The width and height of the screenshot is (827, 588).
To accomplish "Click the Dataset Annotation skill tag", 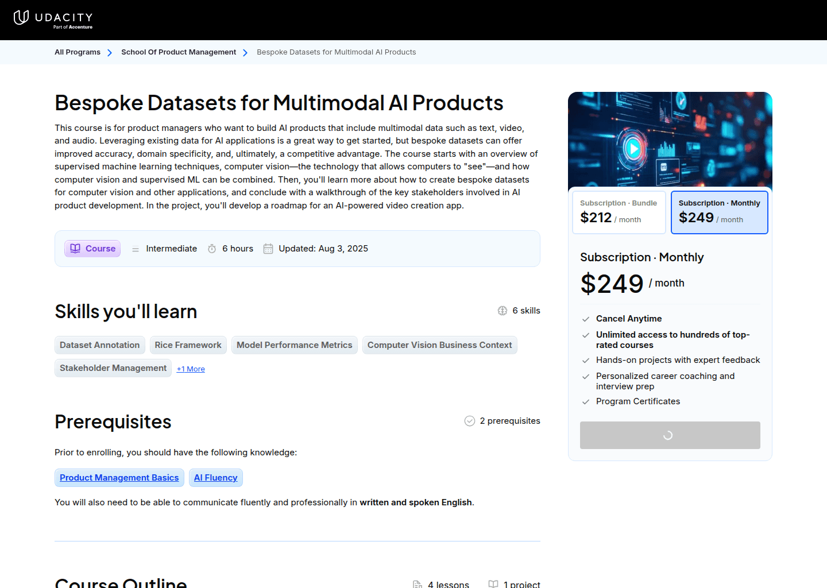I will click(100, 345).
